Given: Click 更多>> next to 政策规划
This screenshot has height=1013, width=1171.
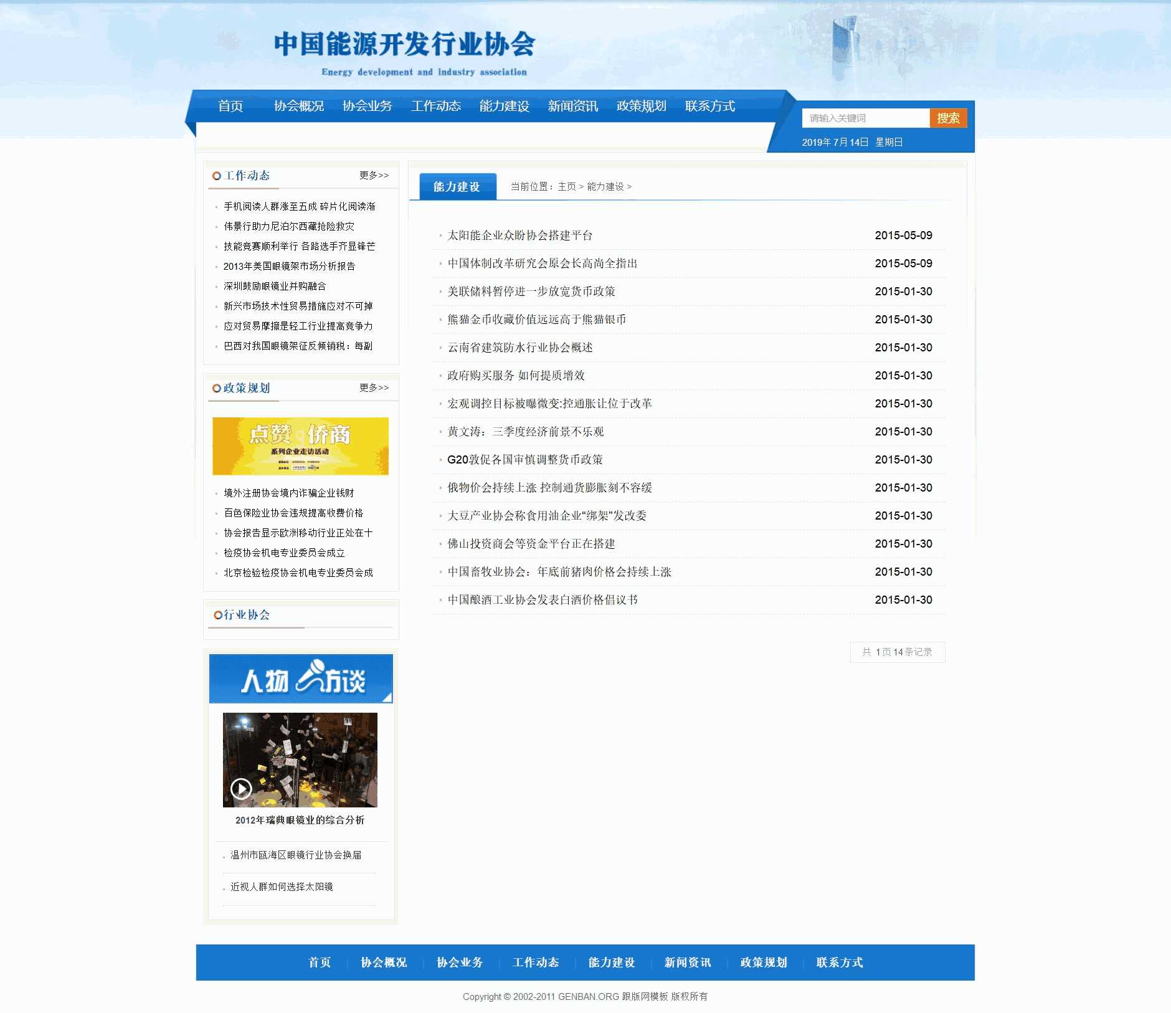Looking at the screenshot, I should click(x=373, y=388).
